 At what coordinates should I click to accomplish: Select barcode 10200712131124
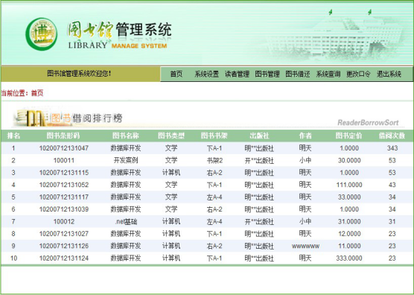(64, 258)
